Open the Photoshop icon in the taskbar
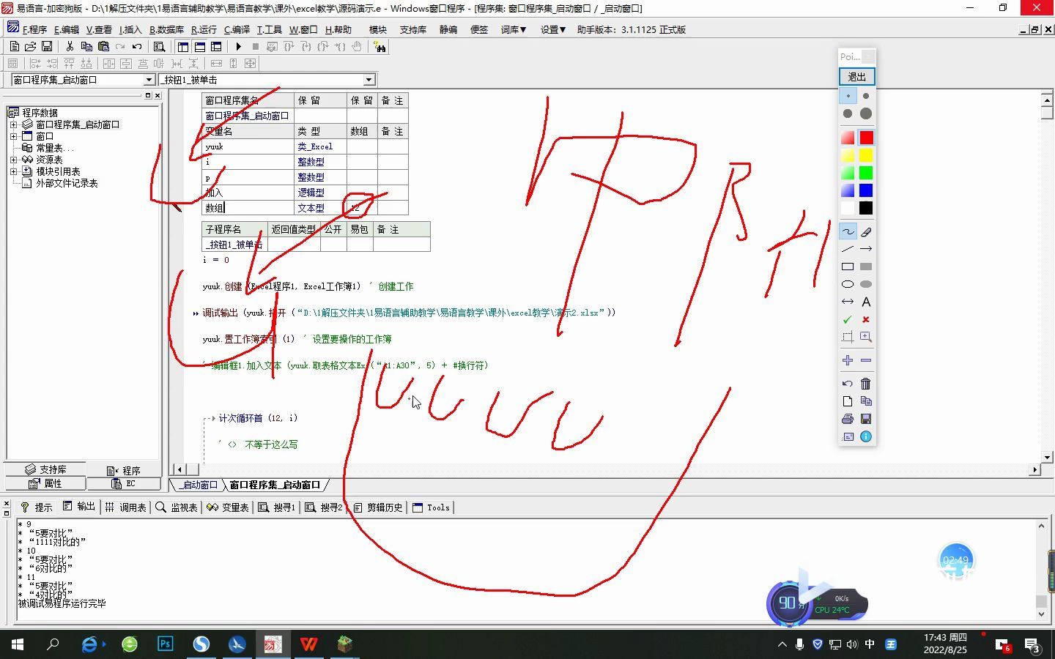The image size is (1055, 659). pos(165,644)
